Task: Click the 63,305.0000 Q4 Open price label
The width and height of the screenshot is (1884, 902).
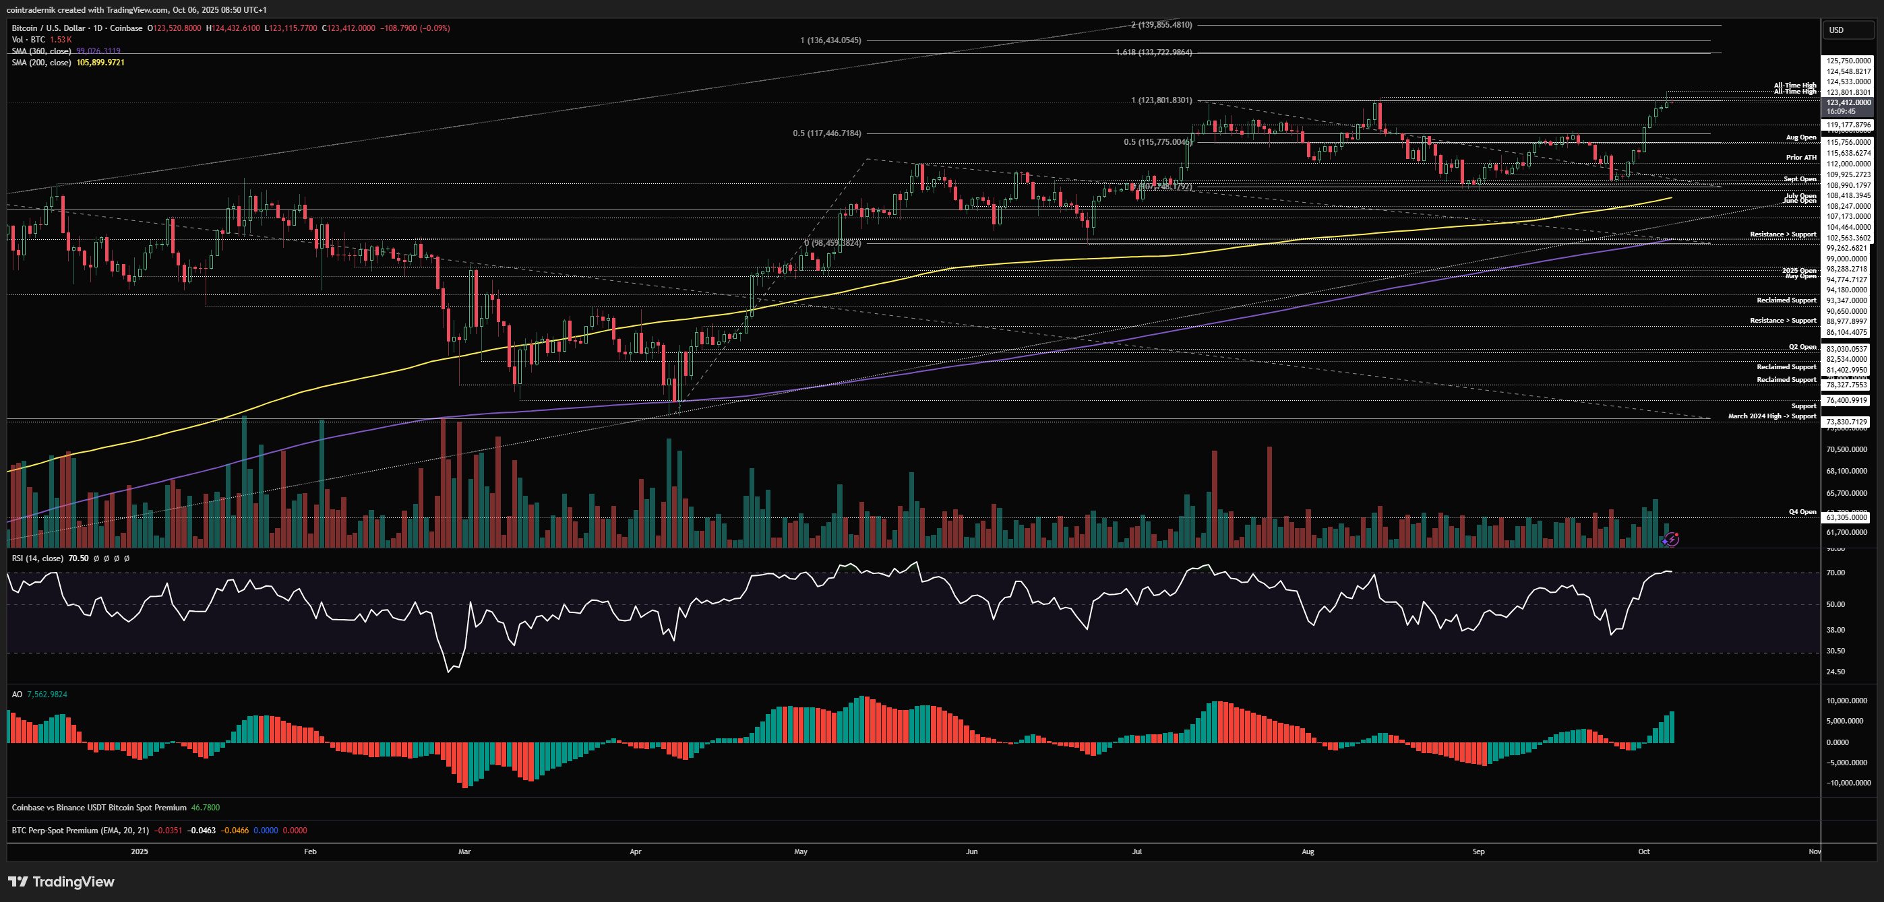Action: point(1846,517)
